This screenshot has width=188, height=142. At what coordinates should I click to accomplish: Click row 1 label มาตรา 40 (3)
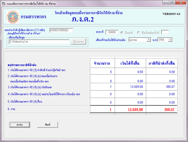coord(36,70)
